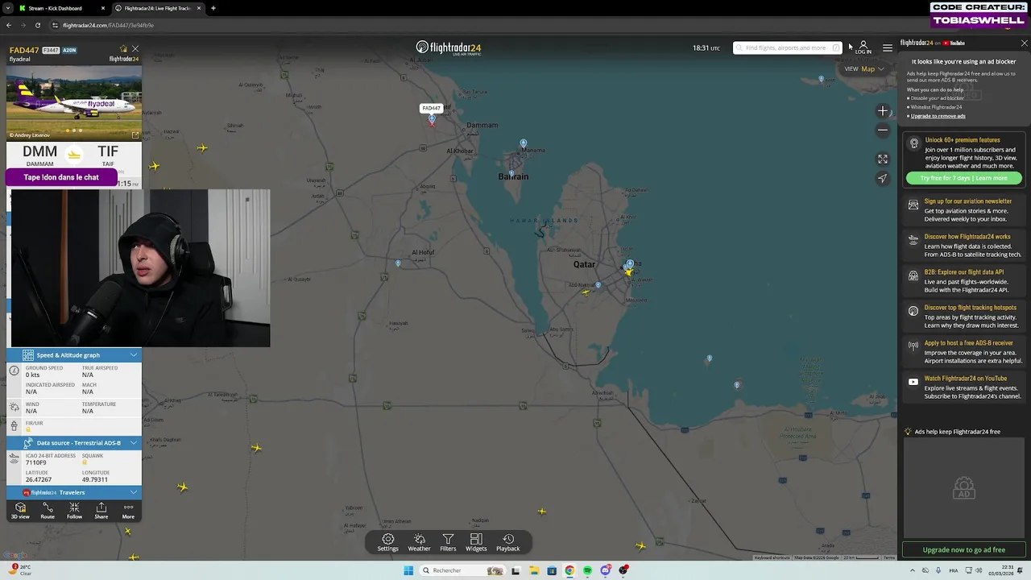Screen dimensions: 1031x580
Task: Follow the selected aircraft
Action: pyautogui.click(x=74, y=511)
